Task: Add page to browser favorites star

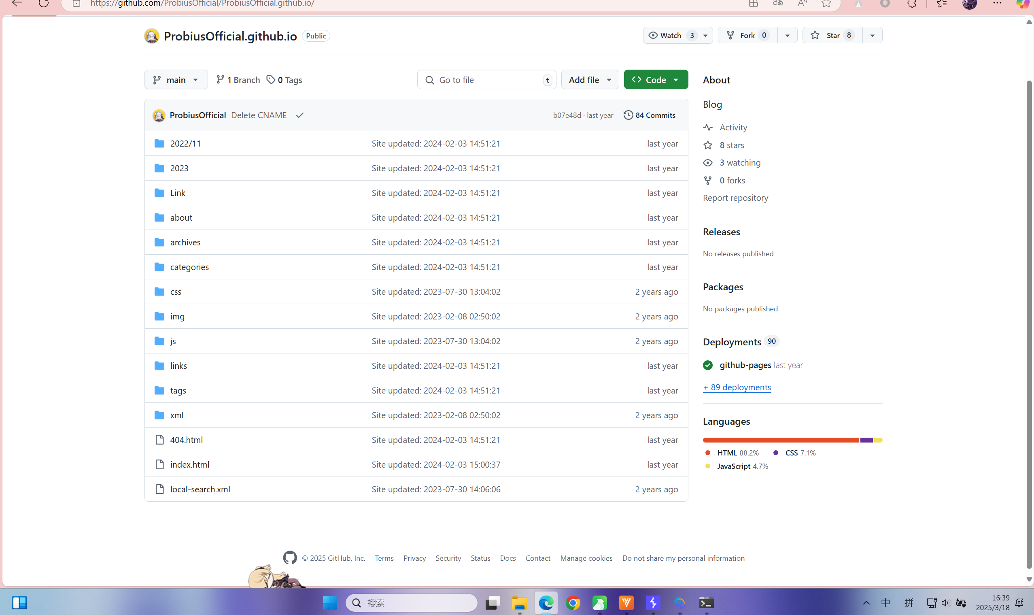Action: (826, 3)
